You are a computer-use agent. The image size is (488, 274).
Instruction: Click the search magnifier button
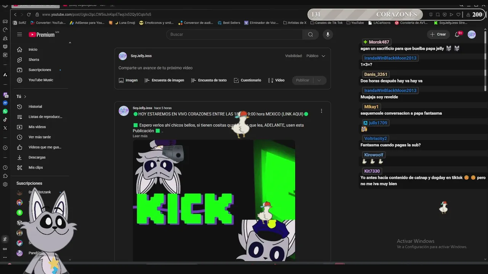click(x=310, y=34)
